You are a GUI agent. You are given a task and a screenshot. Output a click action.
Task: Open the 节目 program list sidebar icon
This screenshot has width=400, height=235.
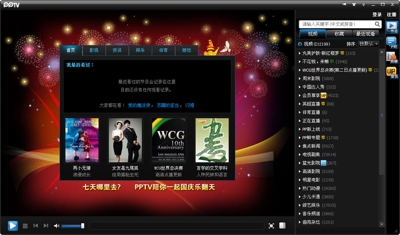pos(392,27)
